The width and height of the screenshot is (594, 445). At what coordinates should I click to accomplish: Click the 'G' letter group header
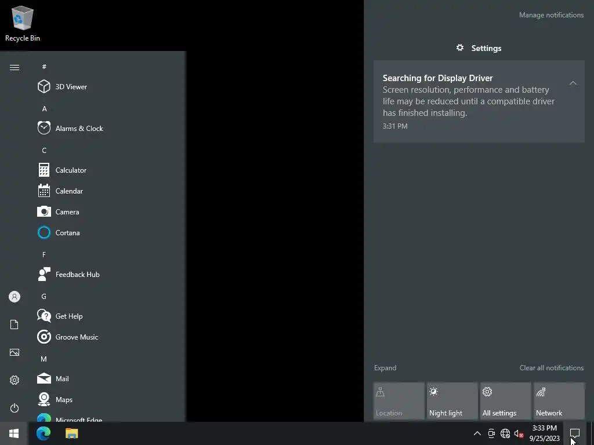(44, 296)
